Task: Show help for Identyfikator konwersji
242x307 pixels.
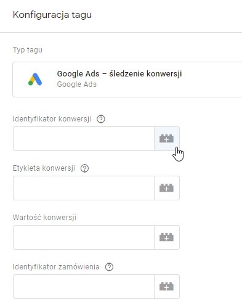Action: (x=101, y=119)
